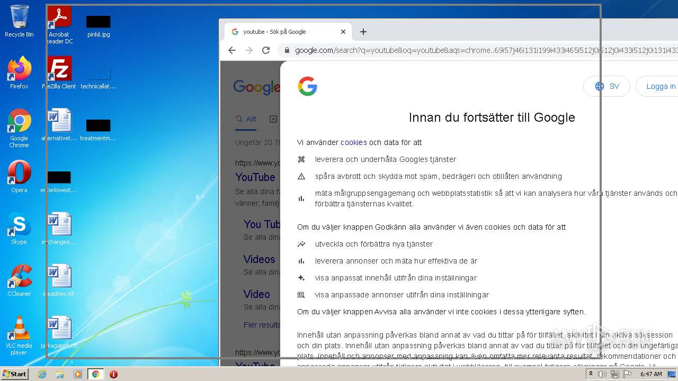678x381 pixels.
Task: Open the network status tray icon
Action: 615,374
